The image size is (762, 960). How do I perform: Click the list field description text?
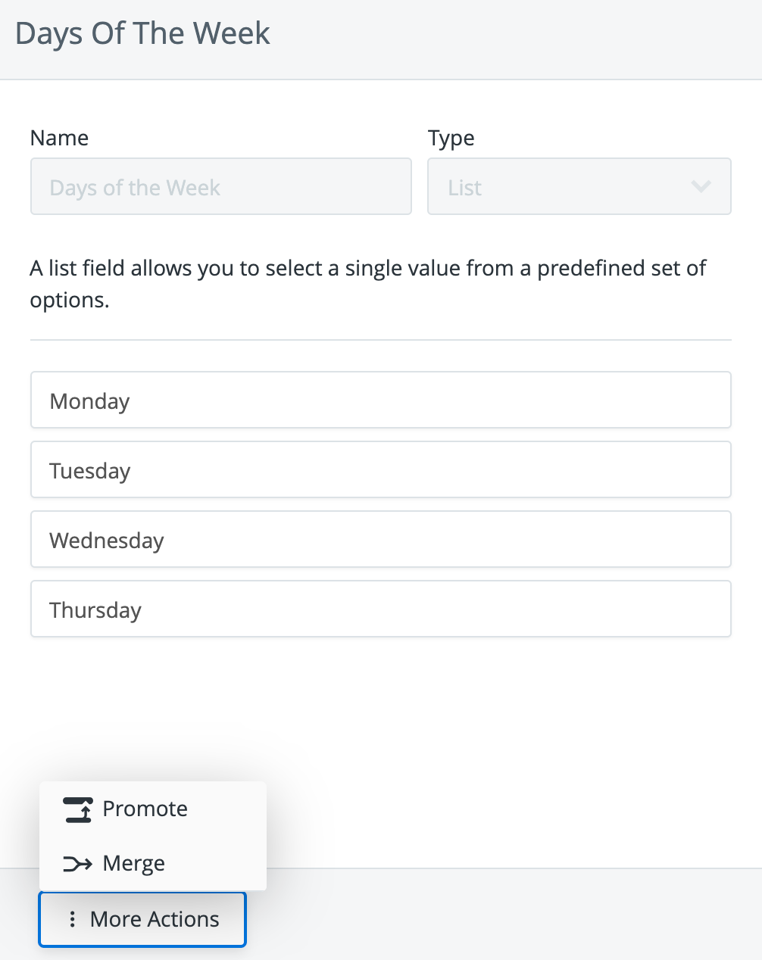368,284
